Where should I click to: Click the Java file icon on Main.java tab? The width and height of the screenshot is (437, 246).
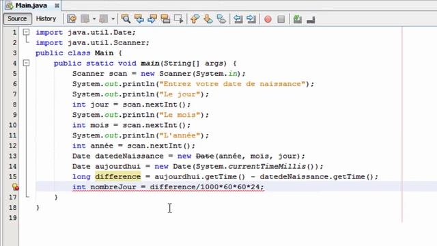coord(10,5)
